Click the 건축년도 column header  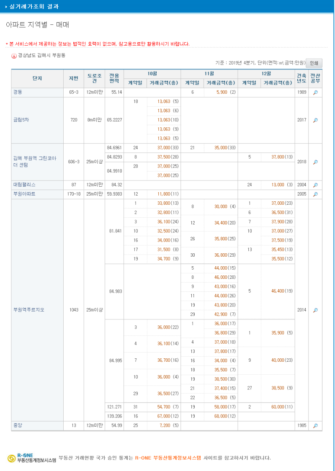(x=301, y=78)
